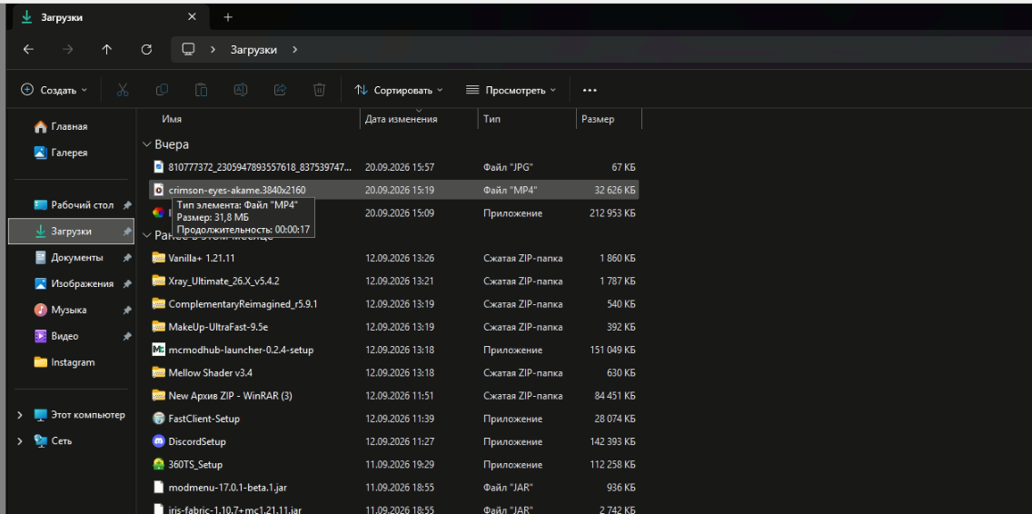Screen dimensions: 1032x514
Task: Click date 12.09.2026 11:27 cell
Action: point(400,441)
